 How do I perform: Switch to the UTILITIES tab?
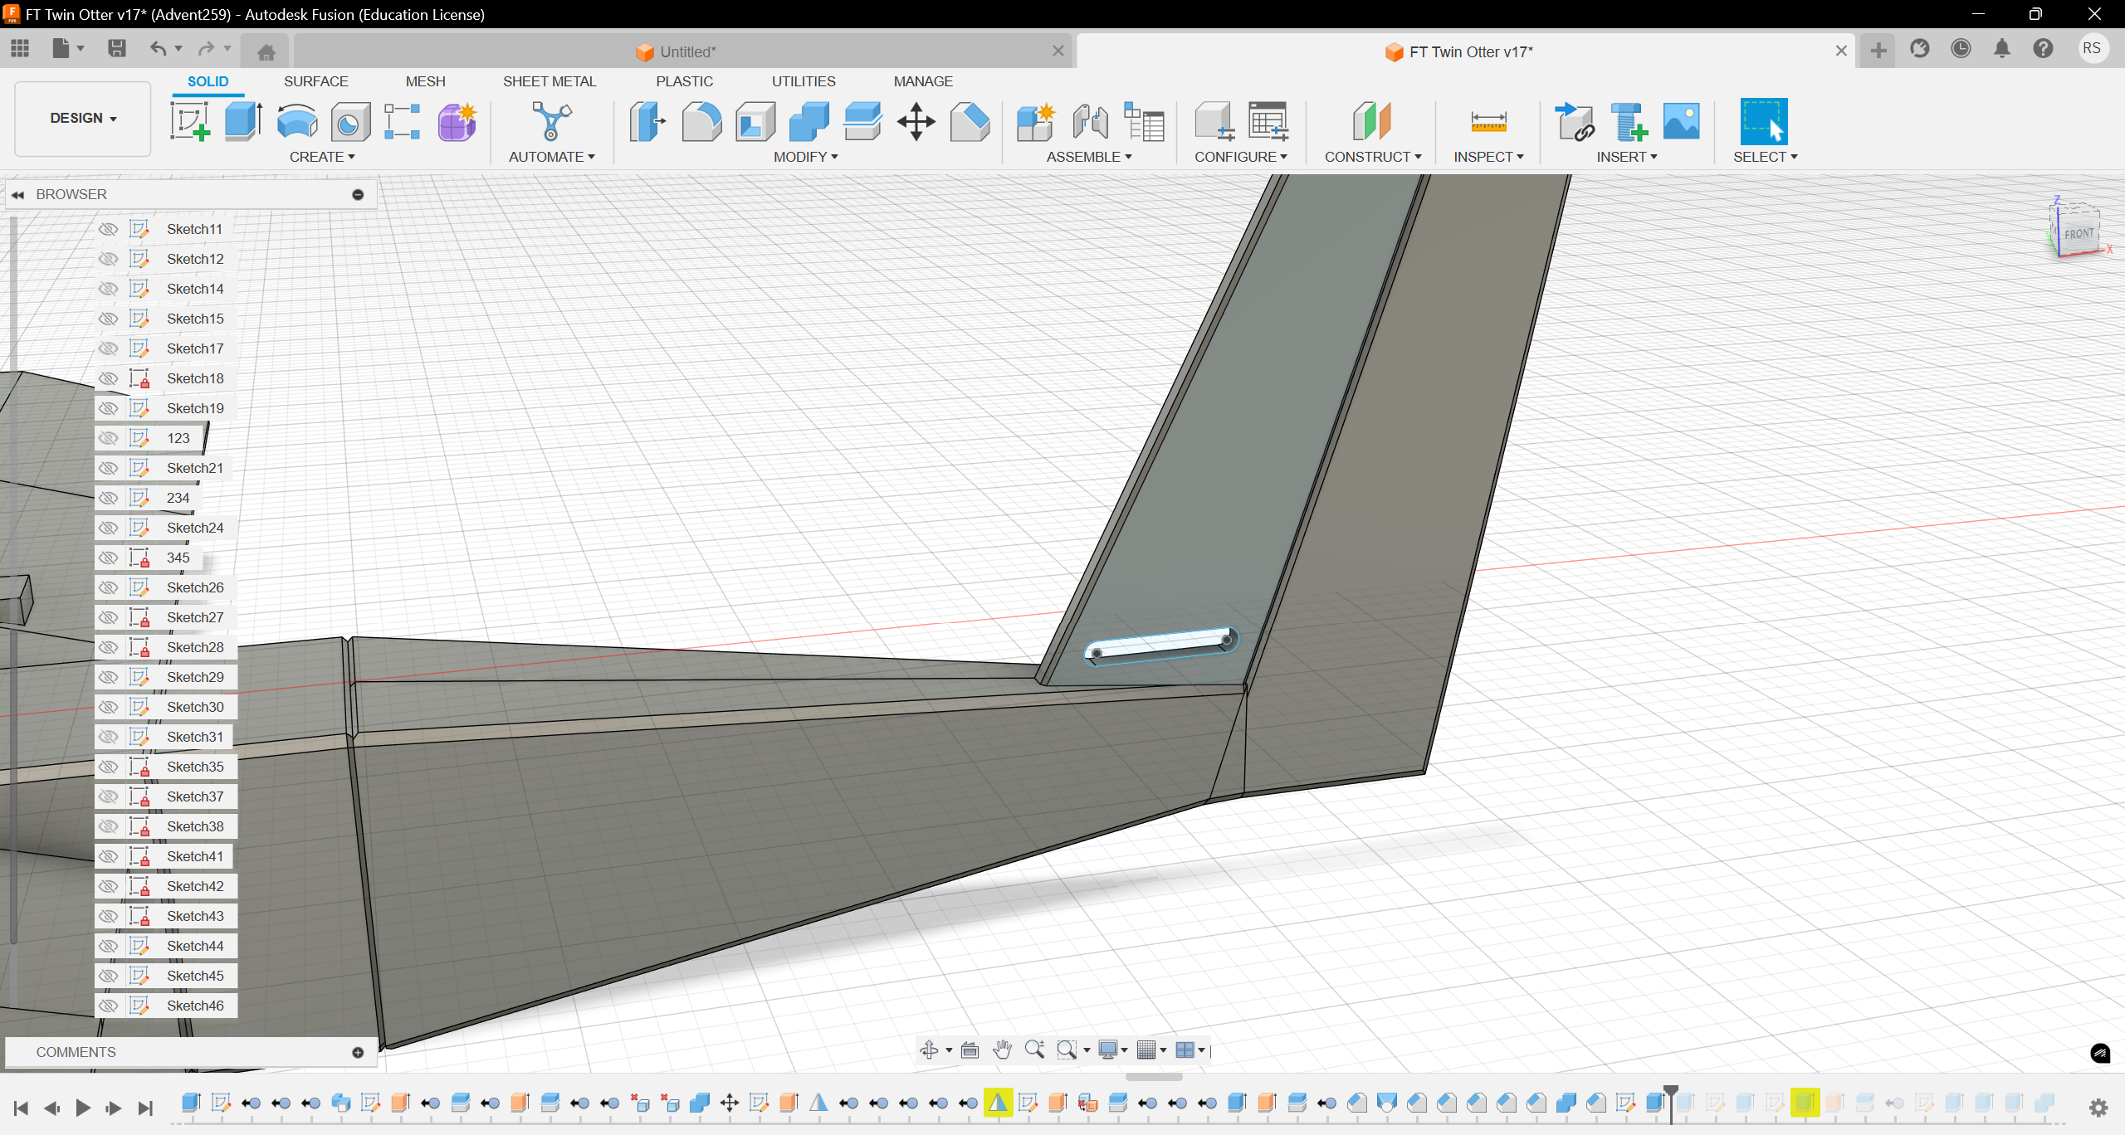tap(804, 81)
